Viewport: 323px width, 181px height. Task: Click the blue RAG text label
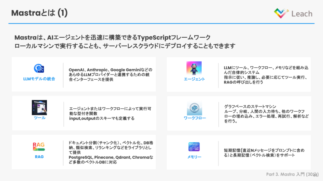39,157
